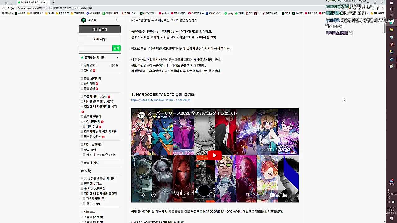
Task: Reload the page with the refresh icon
Action: [x=8, y=8]
